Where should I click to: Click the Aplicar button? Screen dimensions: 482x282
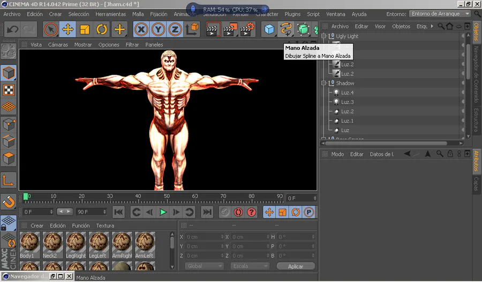pos(296,266)
